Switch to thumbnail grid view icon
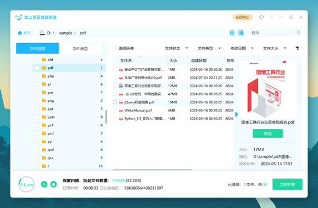This screenshot has height=208, width=318. pyautogui.click(x=241, y=33)
